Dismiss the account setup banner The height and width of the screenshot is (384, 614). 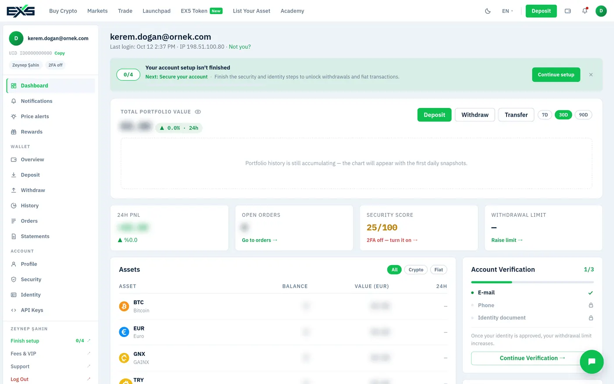(x=591, y=75)
